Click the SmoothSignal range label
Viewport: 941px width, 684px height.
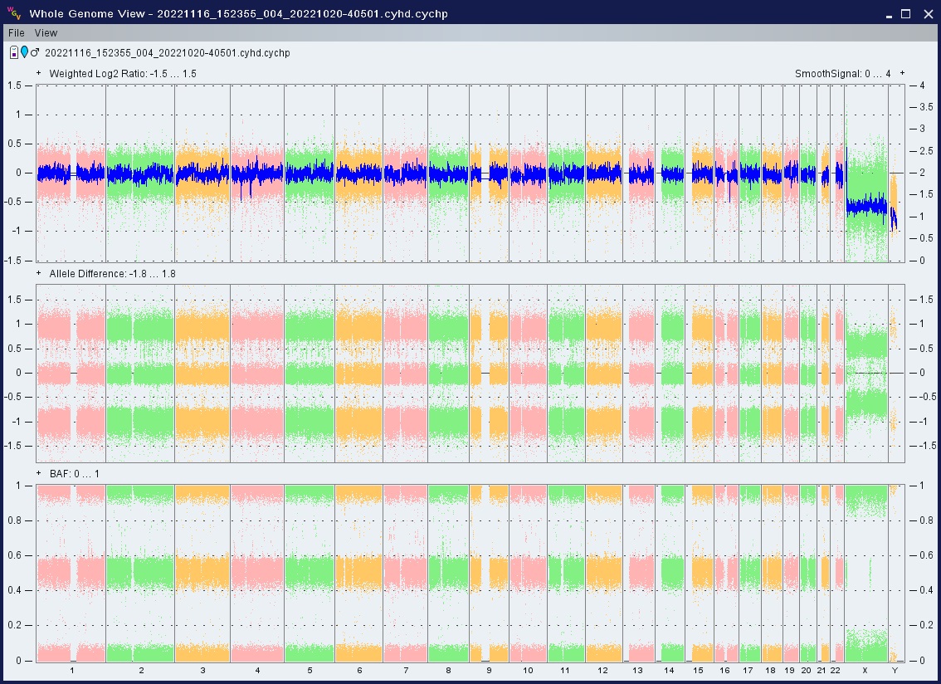[842, 74]
